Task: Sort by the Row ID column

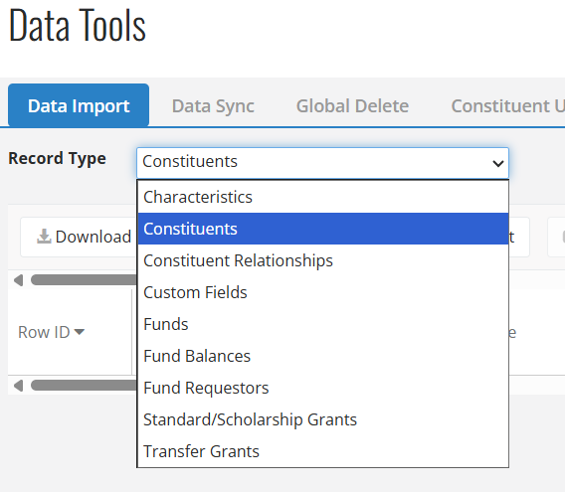Action: (51, 332)
